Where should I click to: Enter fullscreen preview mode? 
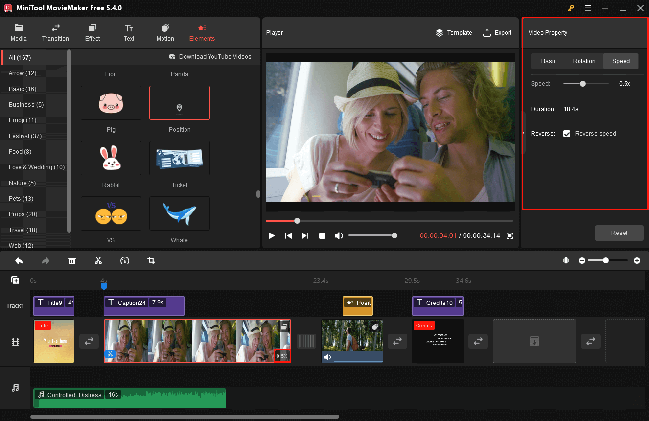click(510, 235)
